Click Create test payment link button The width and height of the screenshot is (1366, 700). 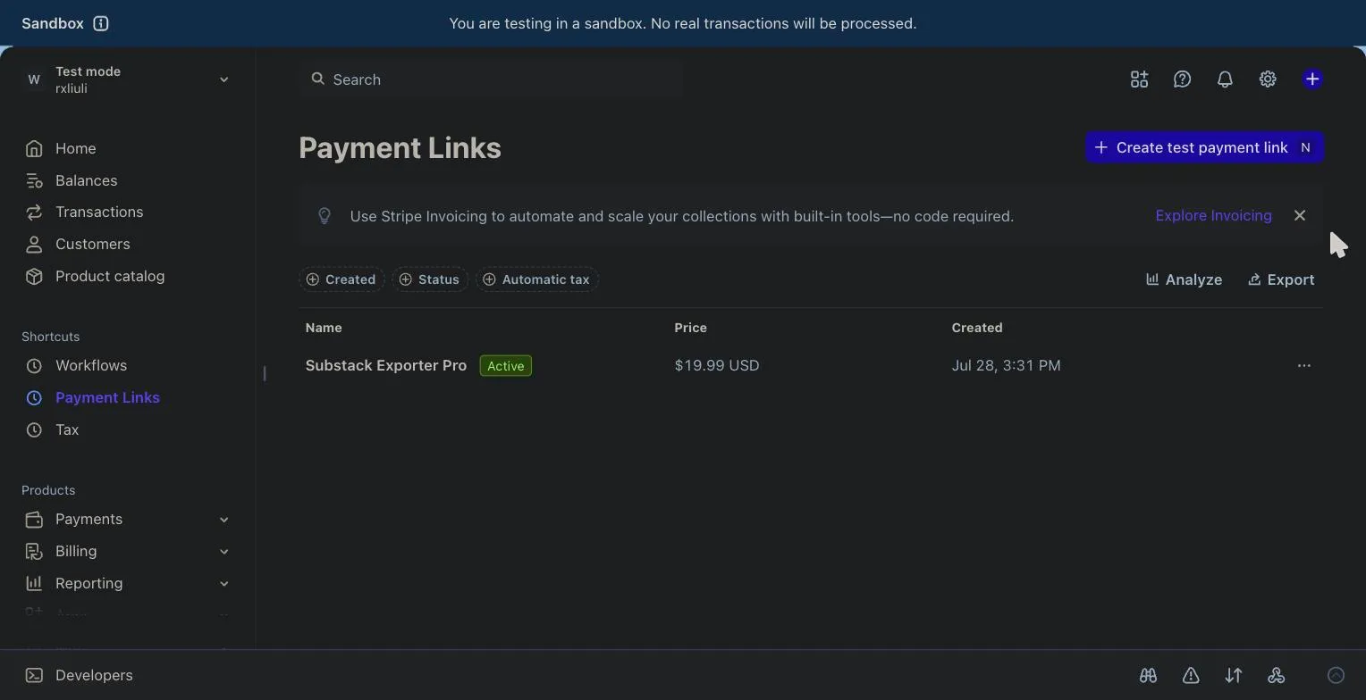point(1204,147)
